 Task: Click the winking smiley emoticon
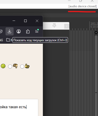(x=3, y=66)
